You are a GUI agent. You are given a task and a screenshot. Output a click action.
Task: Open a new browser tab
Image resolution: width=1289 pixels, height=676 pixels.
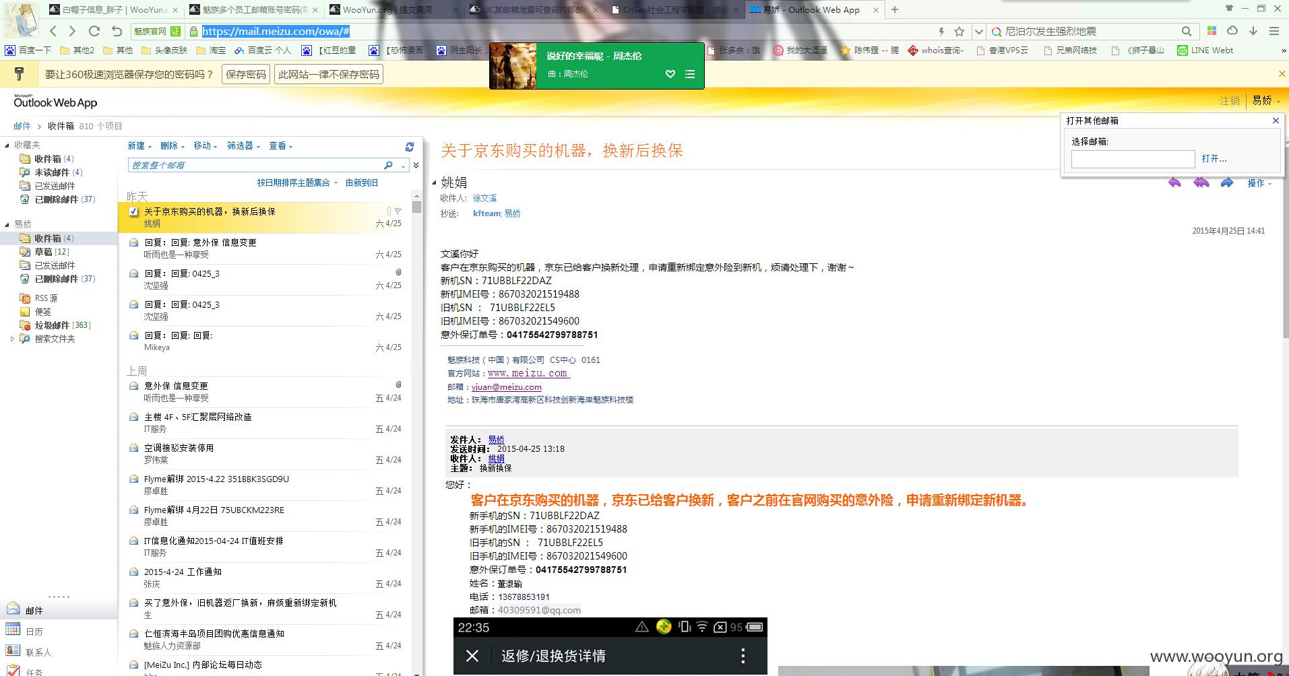pyautogui.click(x=895, y=9)
